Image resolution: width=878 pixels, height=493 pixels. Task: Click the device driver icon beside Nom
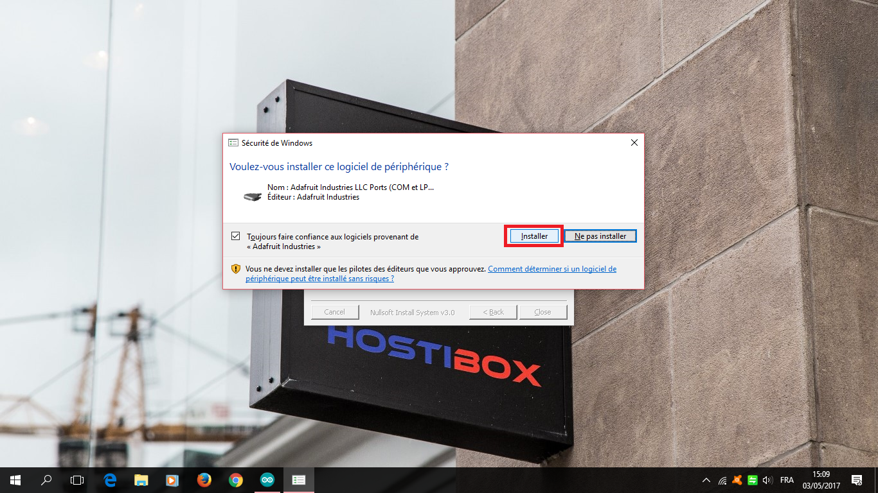pyautogui.click(x=253, y=196)
